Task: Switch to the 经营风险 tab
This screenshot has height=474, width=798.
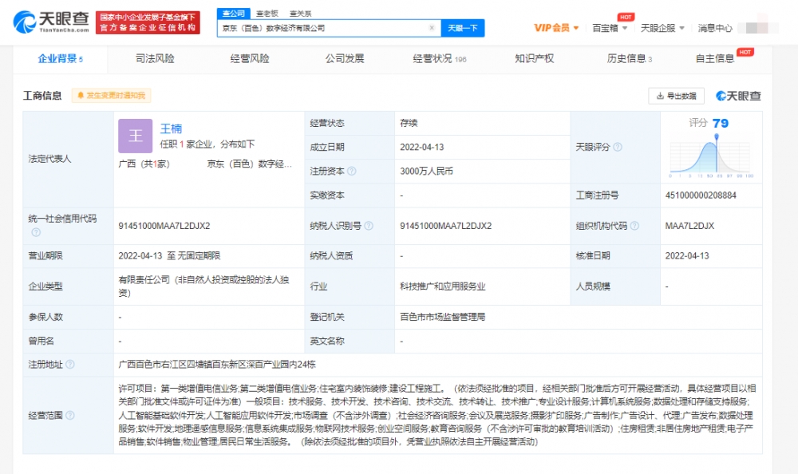Action: [x=250, y=59]
